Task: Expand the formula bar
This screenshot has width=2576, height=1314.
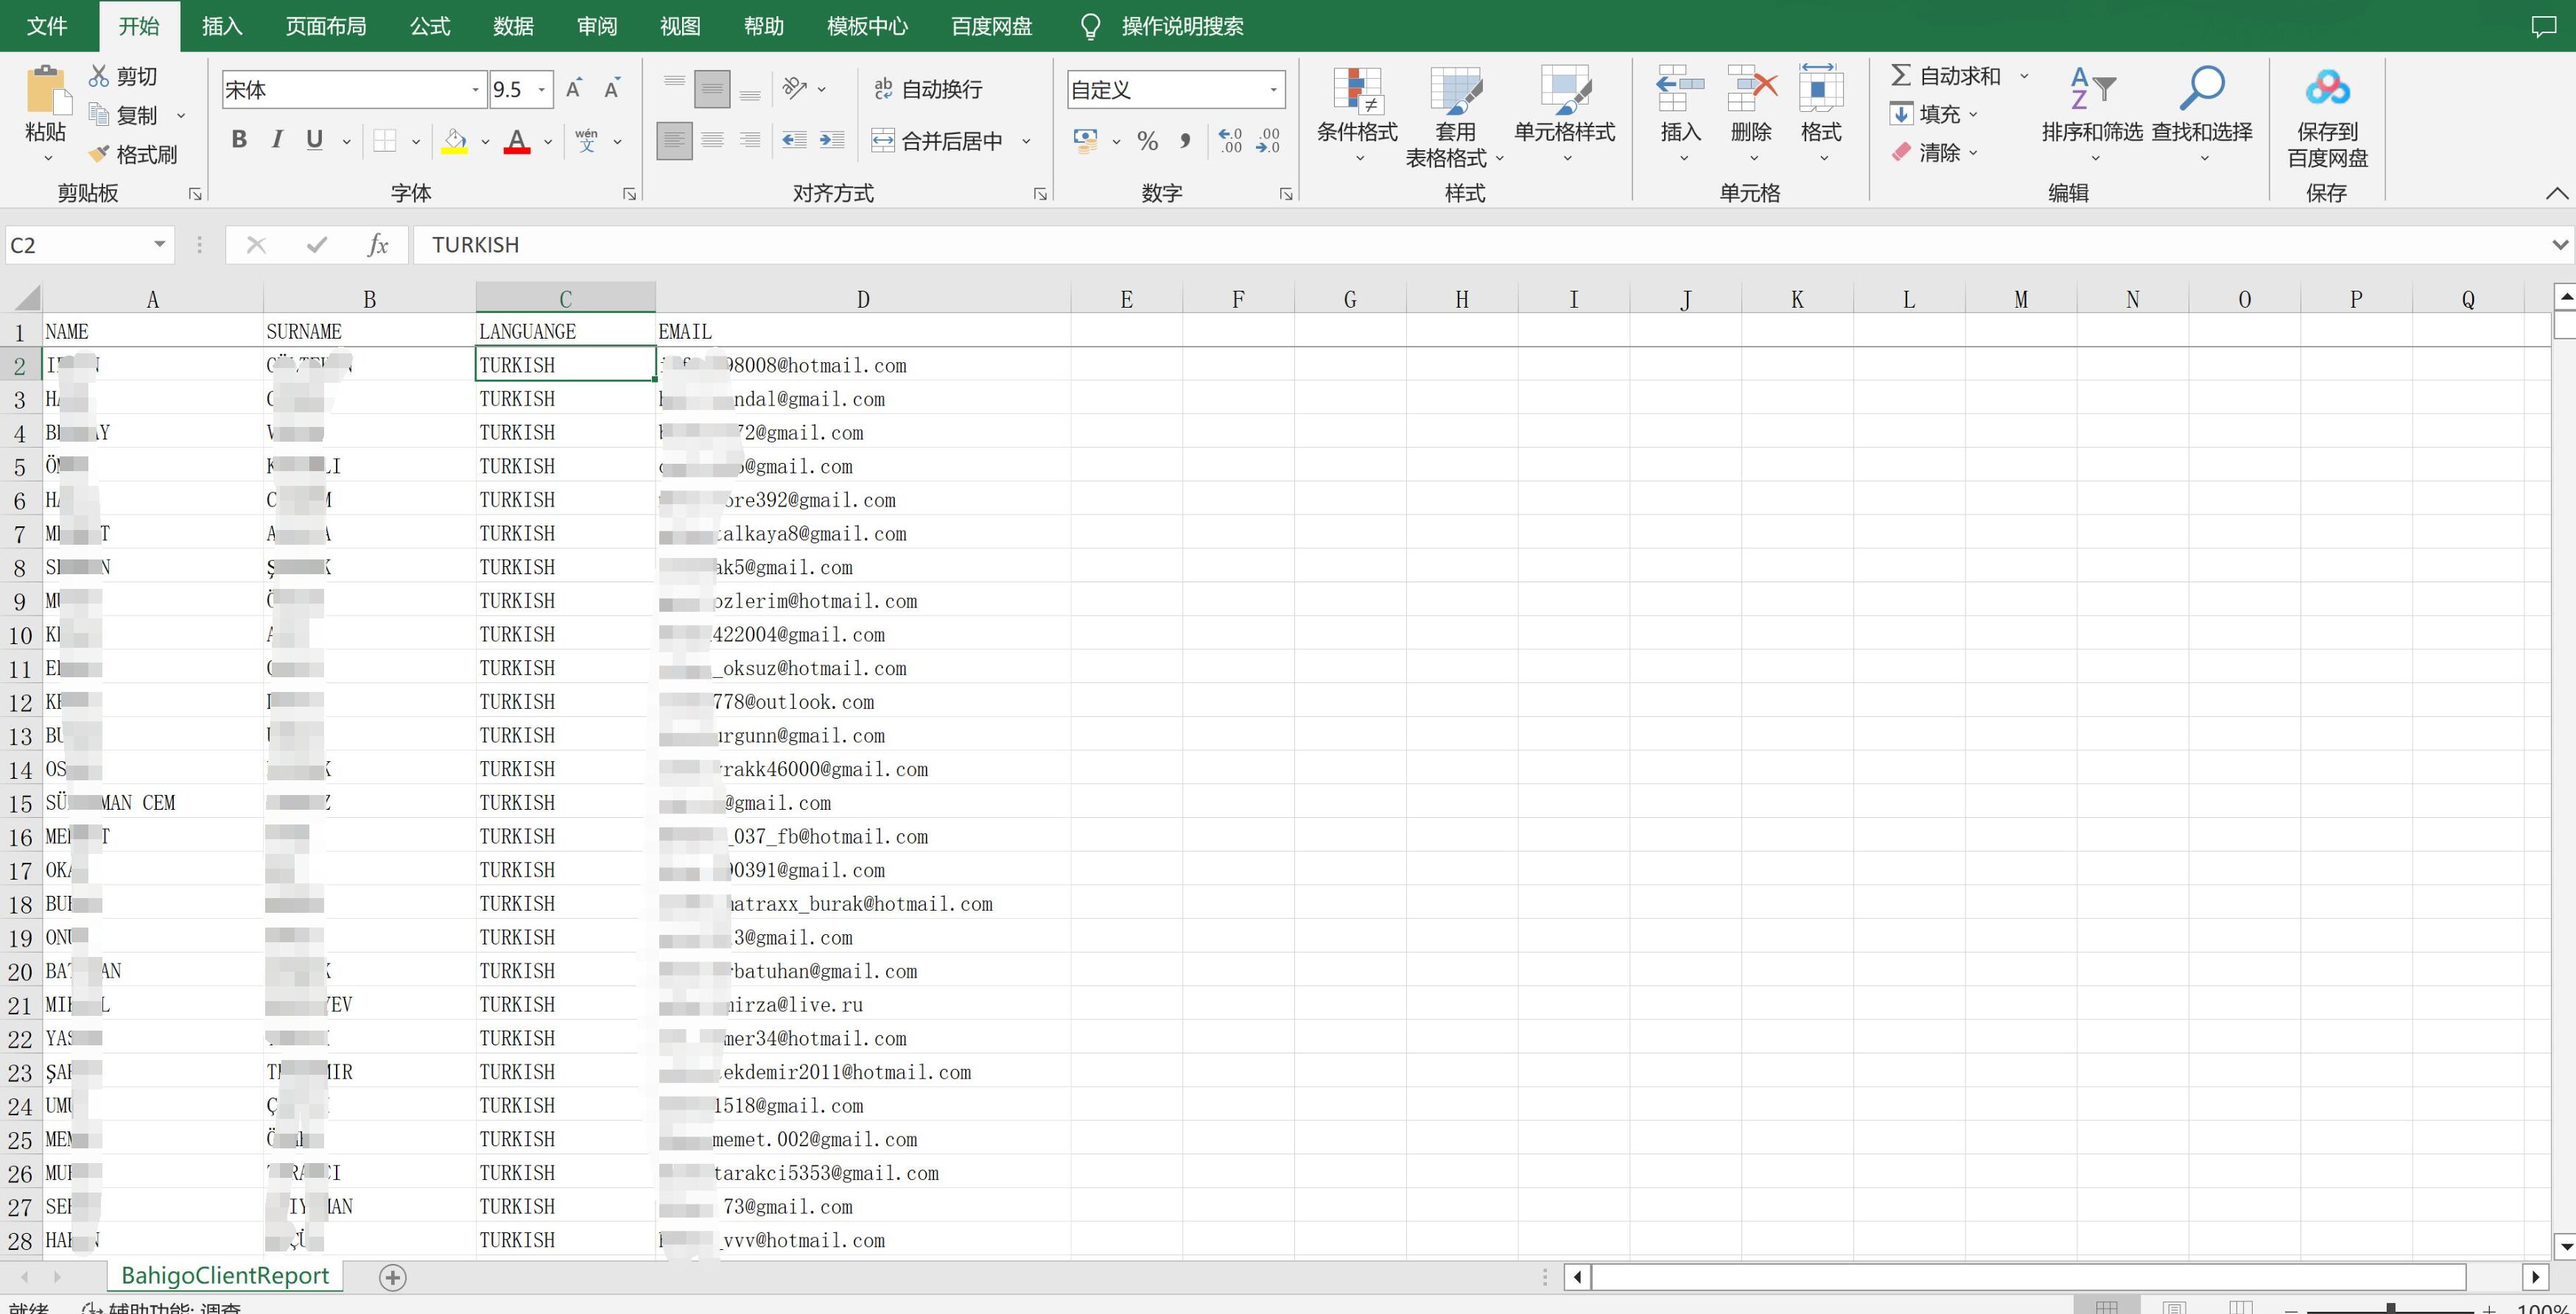Action: click(2560, 245)
